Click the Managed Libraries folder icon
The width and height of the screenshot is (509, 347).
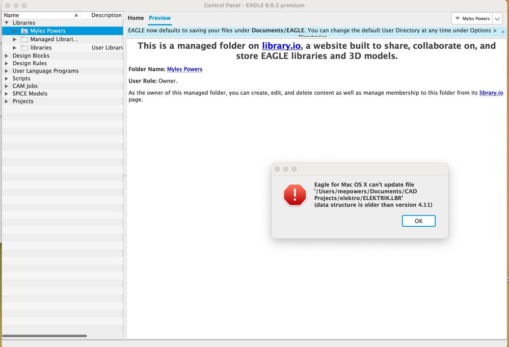24,39
